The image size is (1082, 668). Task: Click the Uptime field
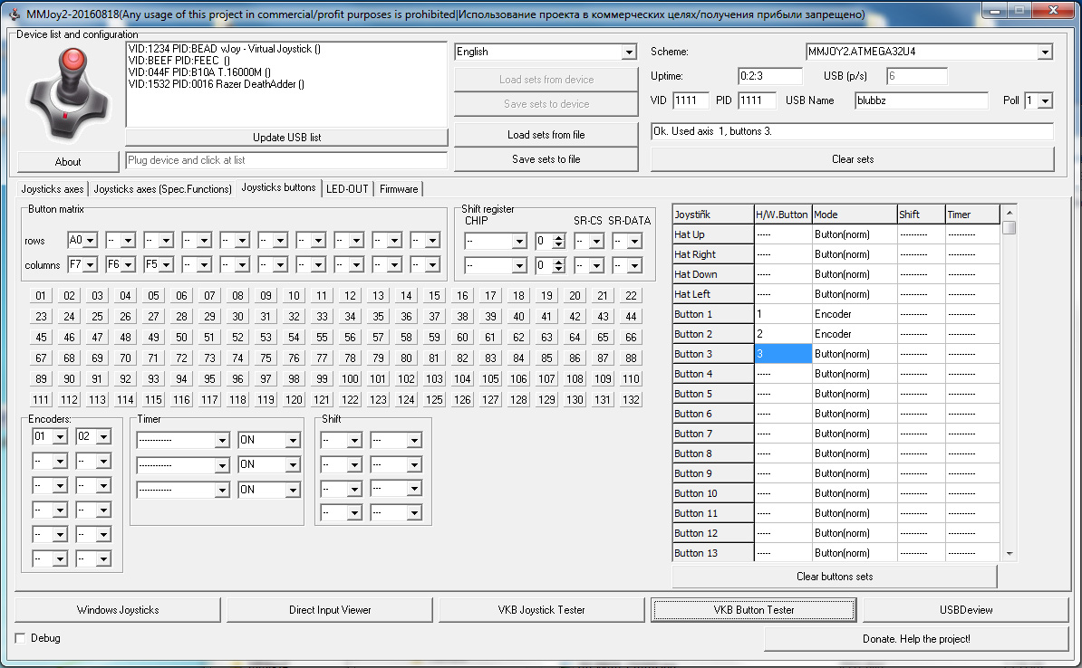click(x=770, y=76)
